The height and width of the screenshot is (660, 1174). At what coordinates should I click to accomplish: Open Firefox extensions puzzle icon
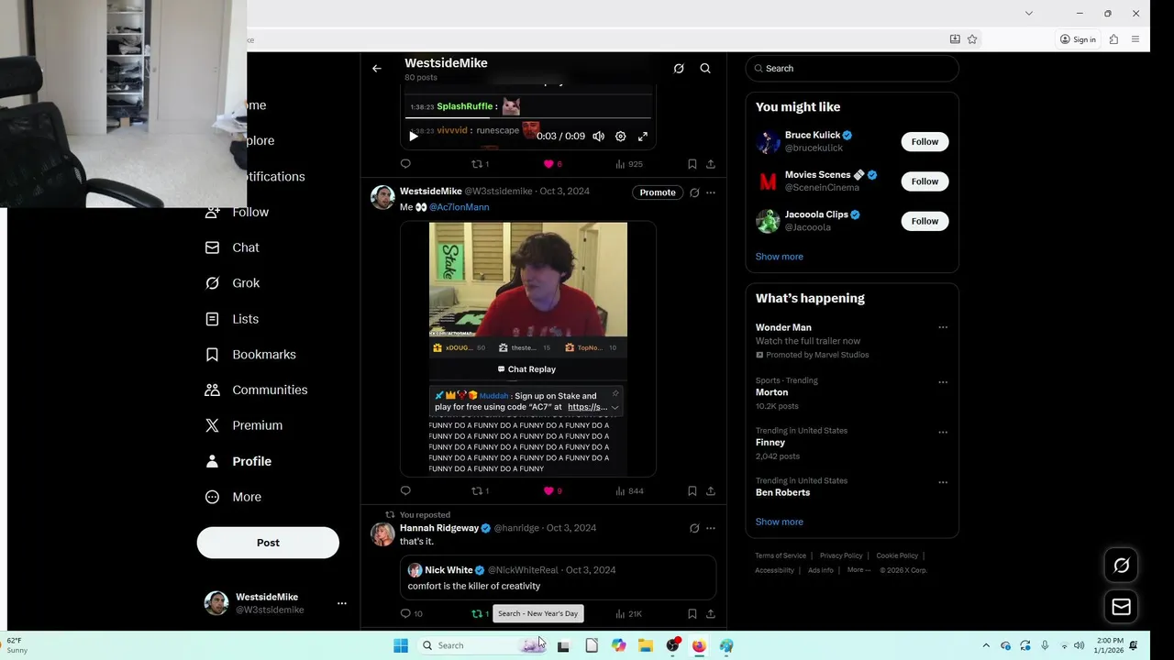[1113, 39]
